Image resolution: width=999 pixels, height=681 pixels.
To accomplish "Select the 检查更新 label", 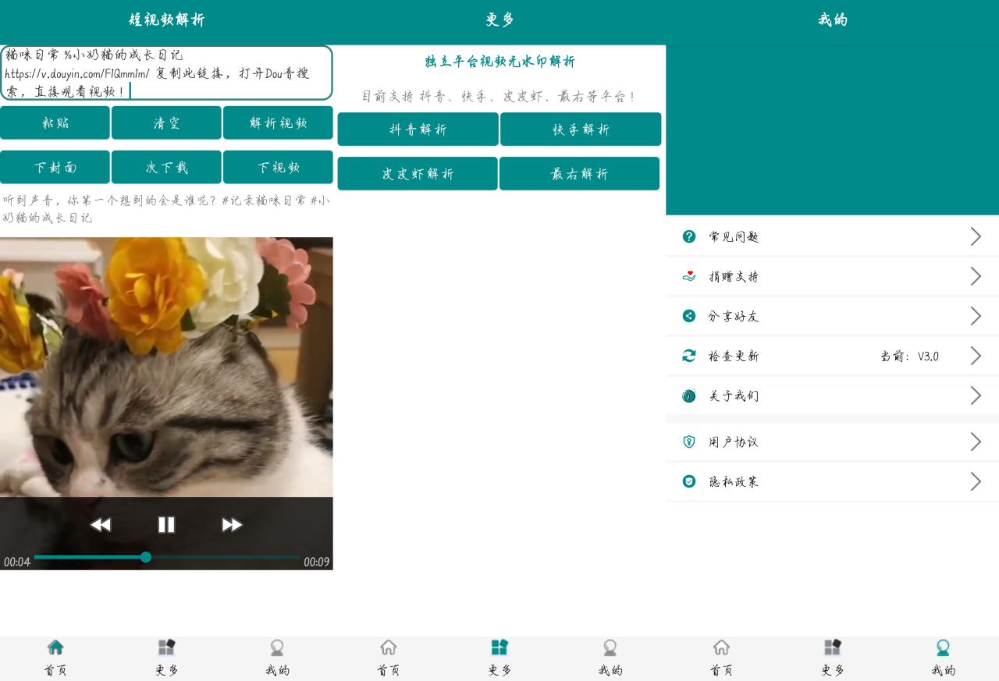I will (734, 356).
